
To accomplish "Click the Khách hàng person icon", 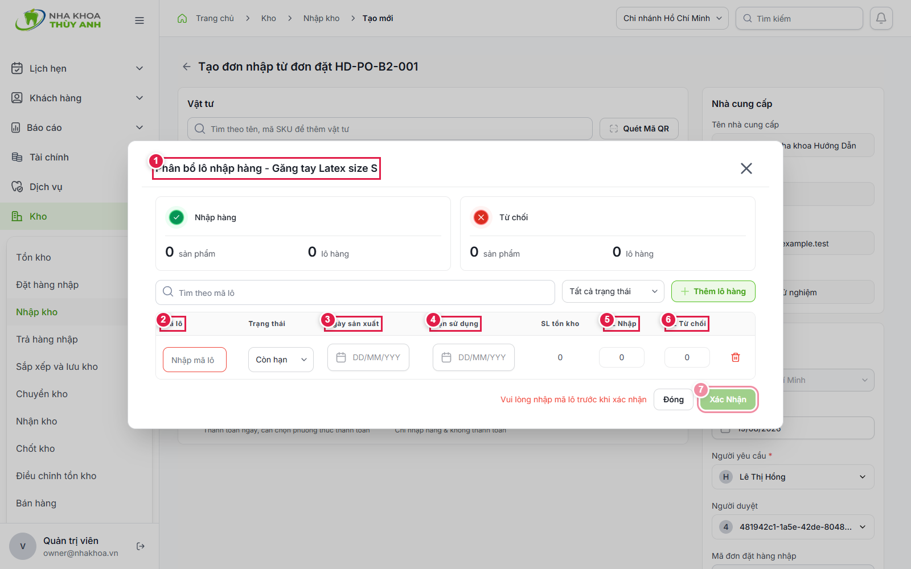I will point(17,98).
